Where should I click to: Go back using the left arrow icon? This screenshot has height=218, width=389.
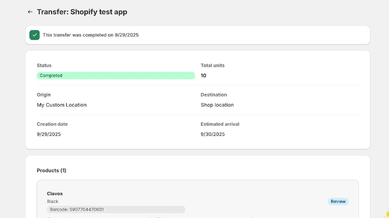click(30, 12)
